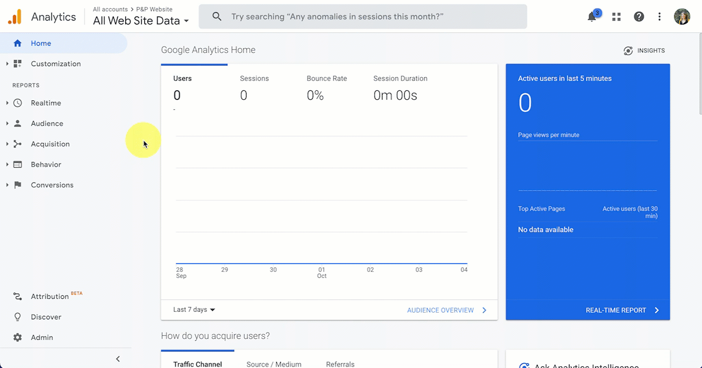Open the Google apps grid icon
The image size is (702, 368).
coord(616,17)
